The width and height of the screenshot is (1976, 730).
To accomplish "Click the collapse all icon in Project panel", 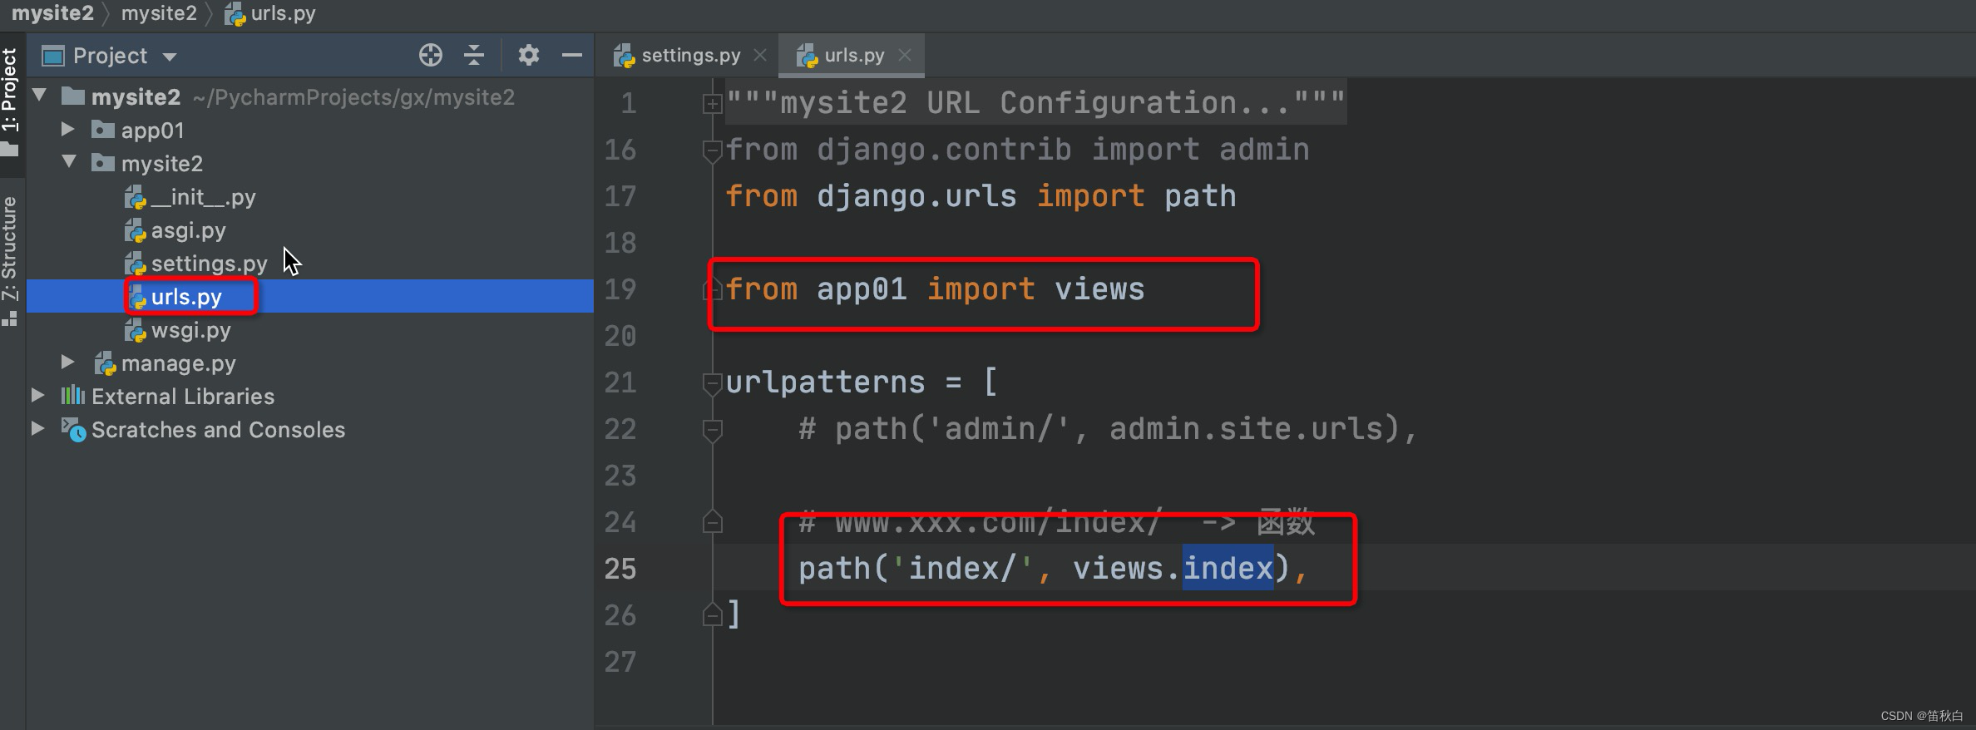I will click(474, 56).
